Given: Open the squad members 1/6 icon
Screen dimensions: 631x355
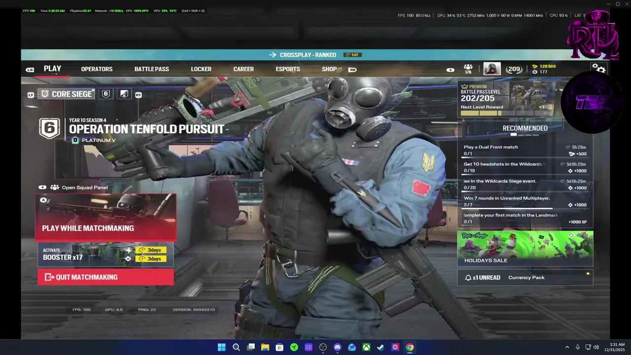Looking at the screenshot, I should (468, 69).
